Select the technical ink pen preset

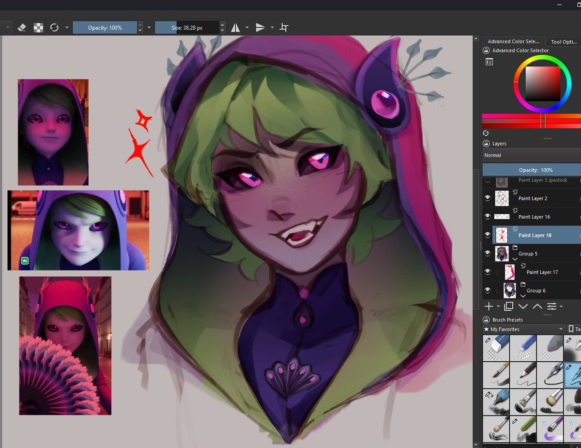[550, 375]
